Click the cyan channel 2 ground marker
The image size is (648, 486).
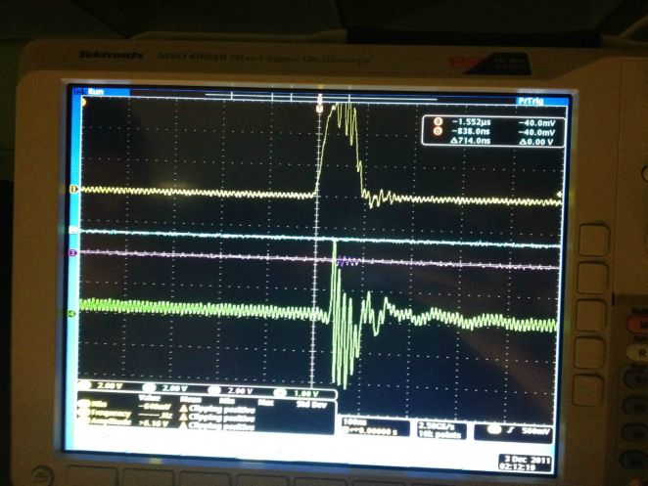[75, 230]
